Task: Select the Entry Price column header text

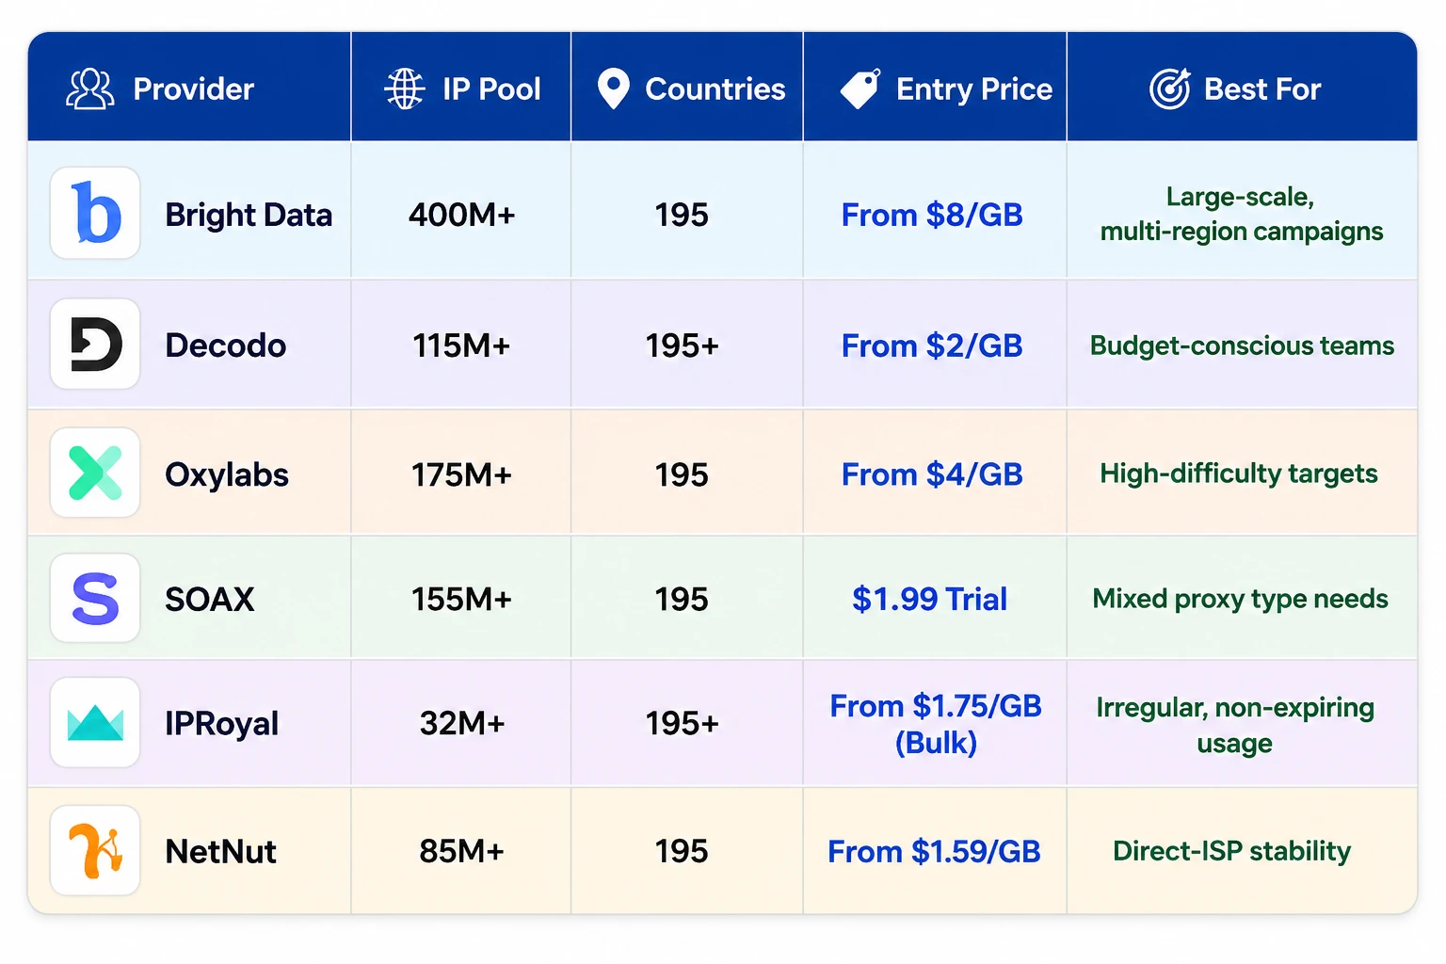Action: tap(974, 89)
